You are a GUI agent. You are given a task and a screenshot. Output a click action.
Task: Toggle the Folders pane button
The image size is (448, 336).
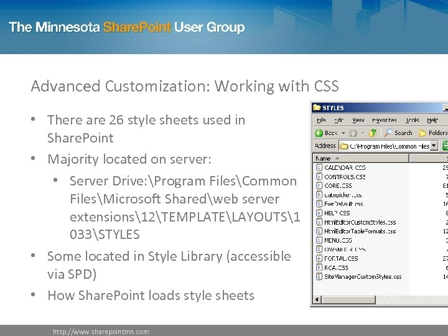tap(433, 133)
